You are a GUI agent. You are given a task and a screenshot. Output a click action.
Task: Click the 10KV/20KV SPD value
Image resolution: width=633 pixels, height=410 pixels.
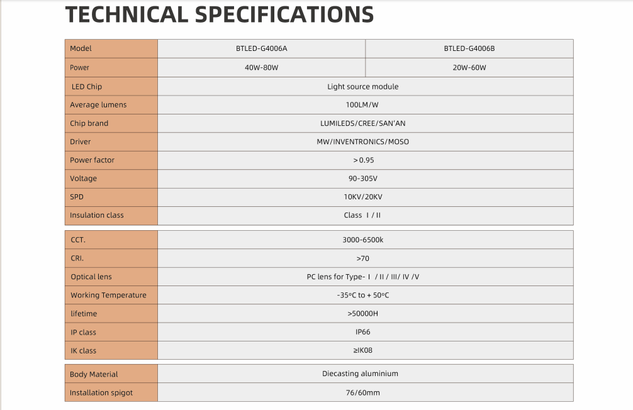(x=362, y=197)
